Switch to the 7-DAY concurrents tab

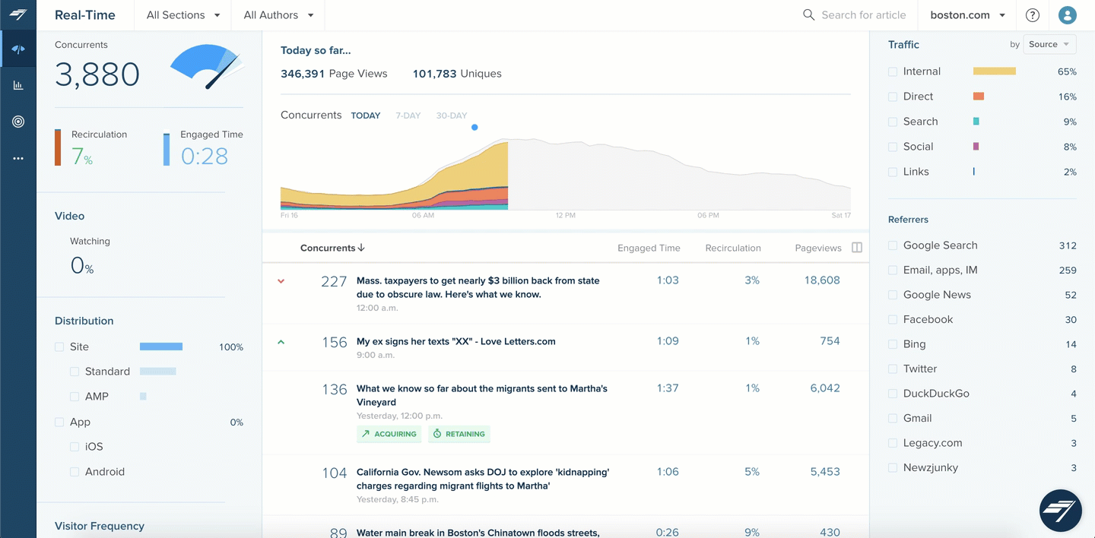click(408, 116)
